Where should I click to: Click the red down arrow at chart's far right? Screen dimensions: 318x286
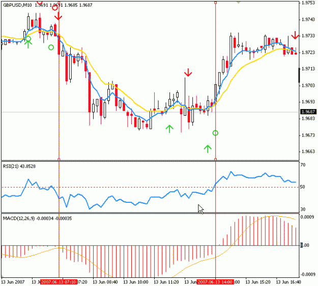295,35
